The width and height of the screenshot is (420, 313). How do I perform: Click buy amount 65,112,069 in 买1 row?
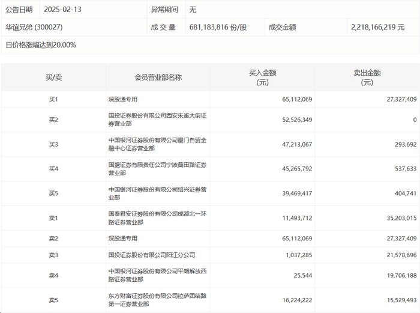(297, 99)
